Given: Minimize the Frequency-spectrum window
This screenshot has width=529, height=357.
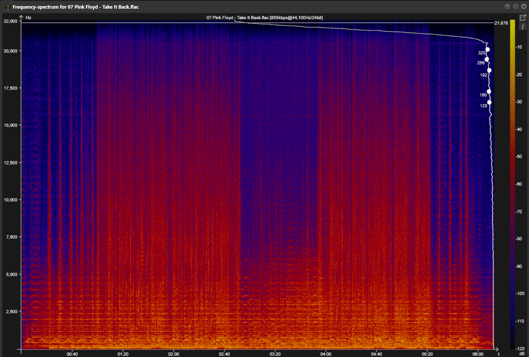Looking at the screenshot, I should (507, 6).
